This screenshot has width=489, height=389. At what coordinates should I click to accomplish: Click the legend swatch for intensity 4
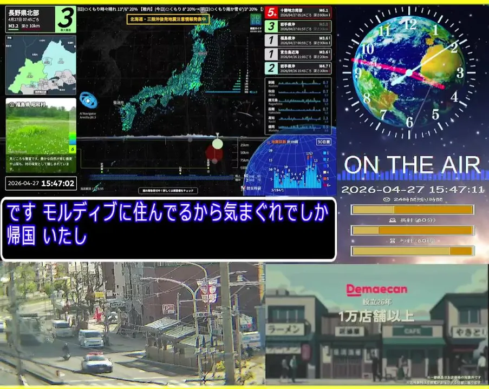coord(325,172)
